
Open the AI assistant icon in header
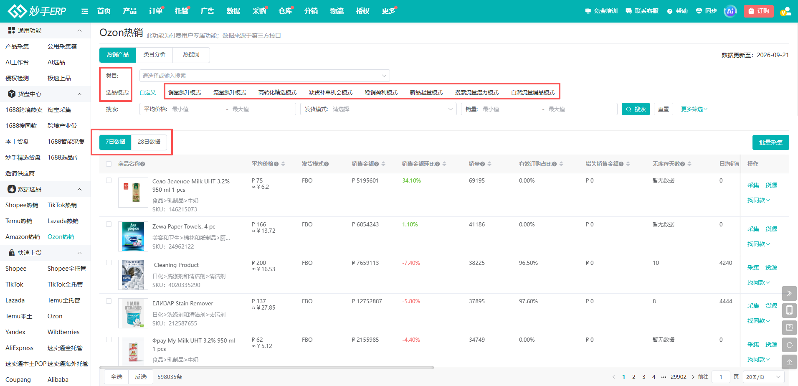coord(730,11)
